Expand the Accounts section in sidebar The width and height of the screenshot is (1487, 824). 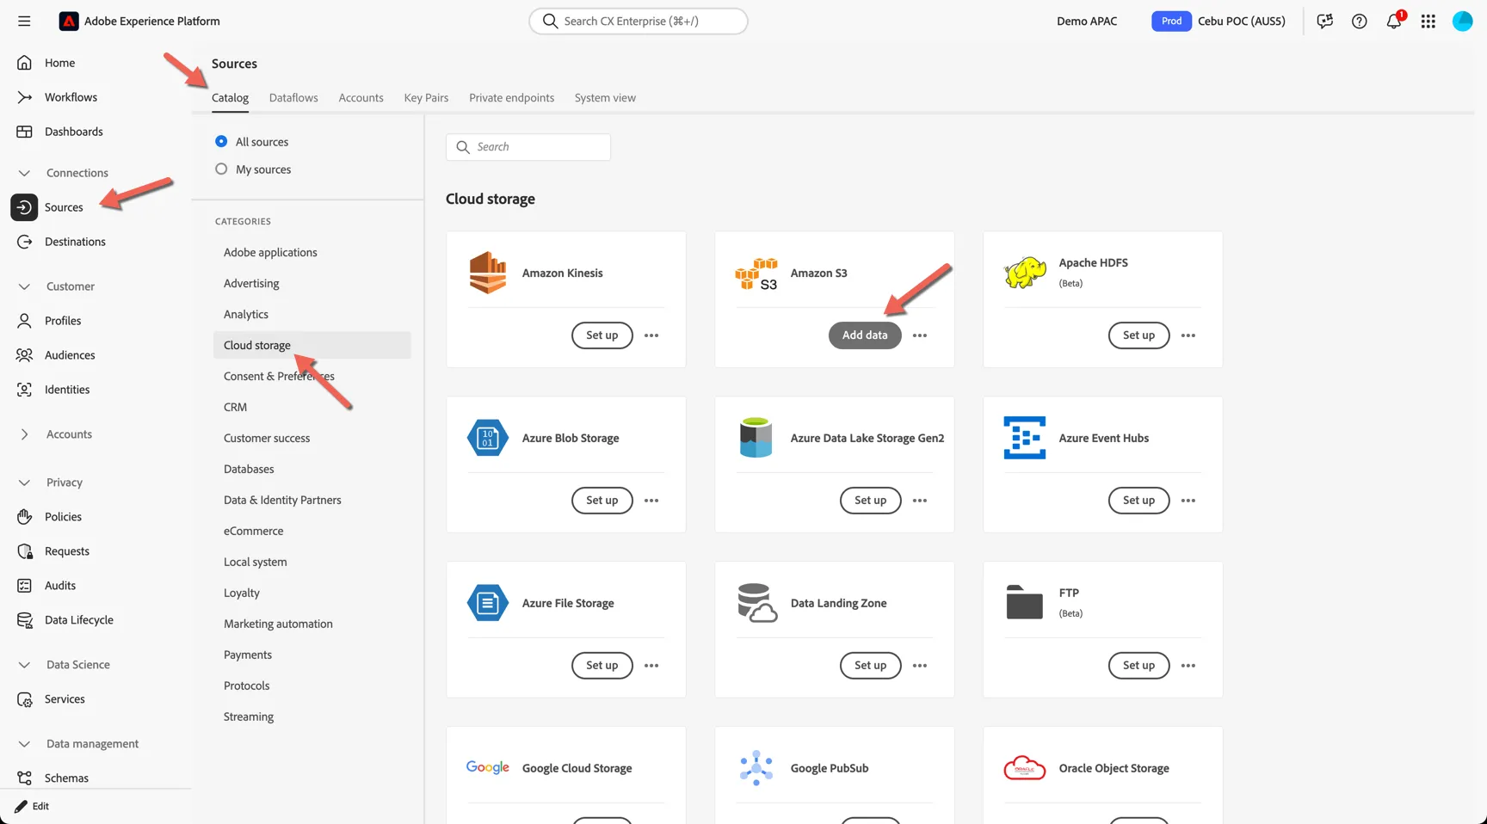(x=24, y=434)
